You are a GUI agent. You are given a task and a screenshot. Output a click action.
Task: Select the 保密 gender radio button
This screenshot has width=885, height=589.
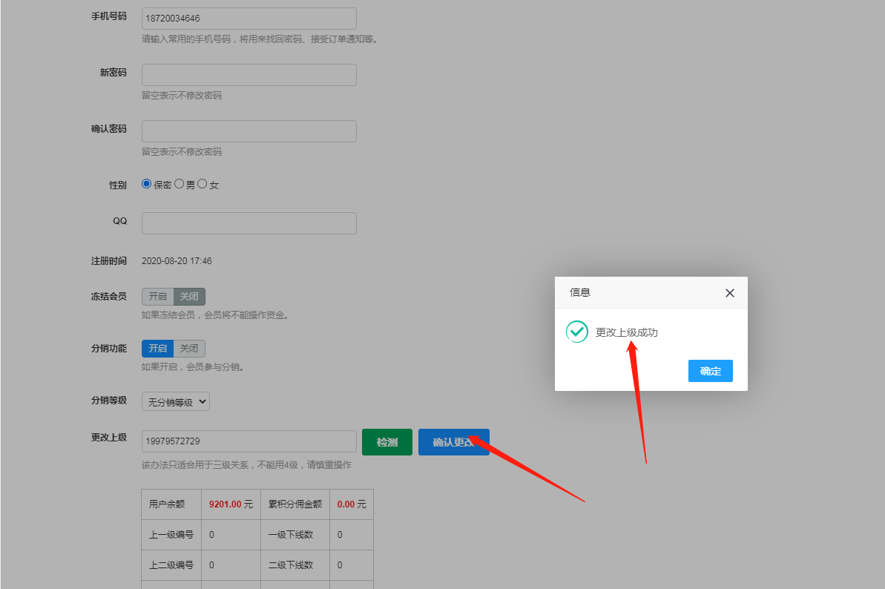pos(147,184)
